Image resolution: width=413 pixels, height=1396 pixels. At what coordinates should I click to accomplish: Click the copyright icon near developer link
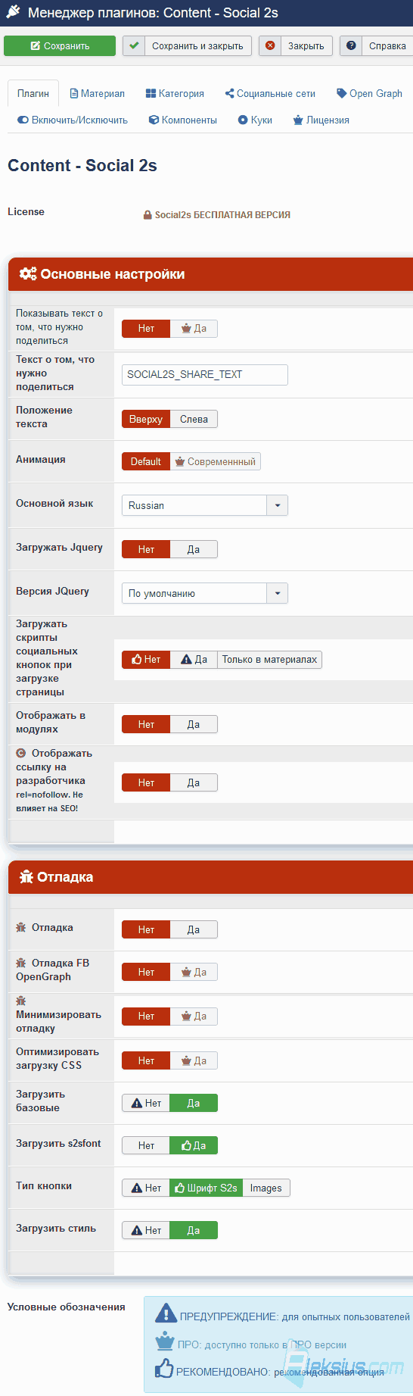(x=21, y=753)
